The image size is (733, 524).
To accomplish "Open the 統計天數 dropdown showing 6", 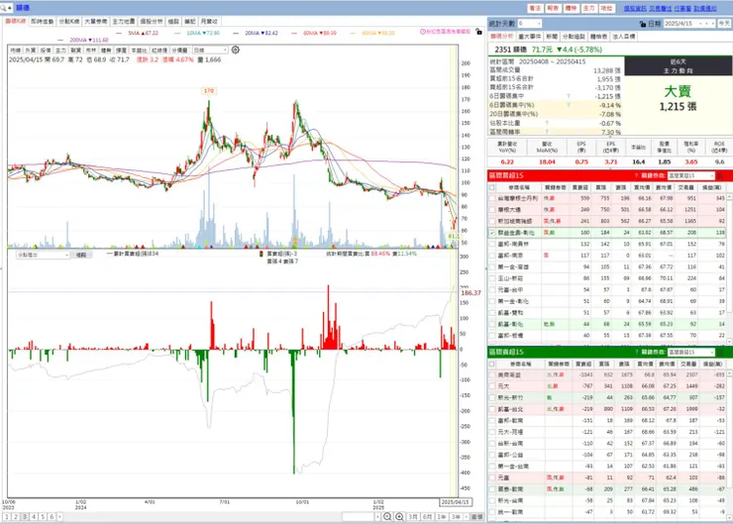I will click(x=529, y=24).
